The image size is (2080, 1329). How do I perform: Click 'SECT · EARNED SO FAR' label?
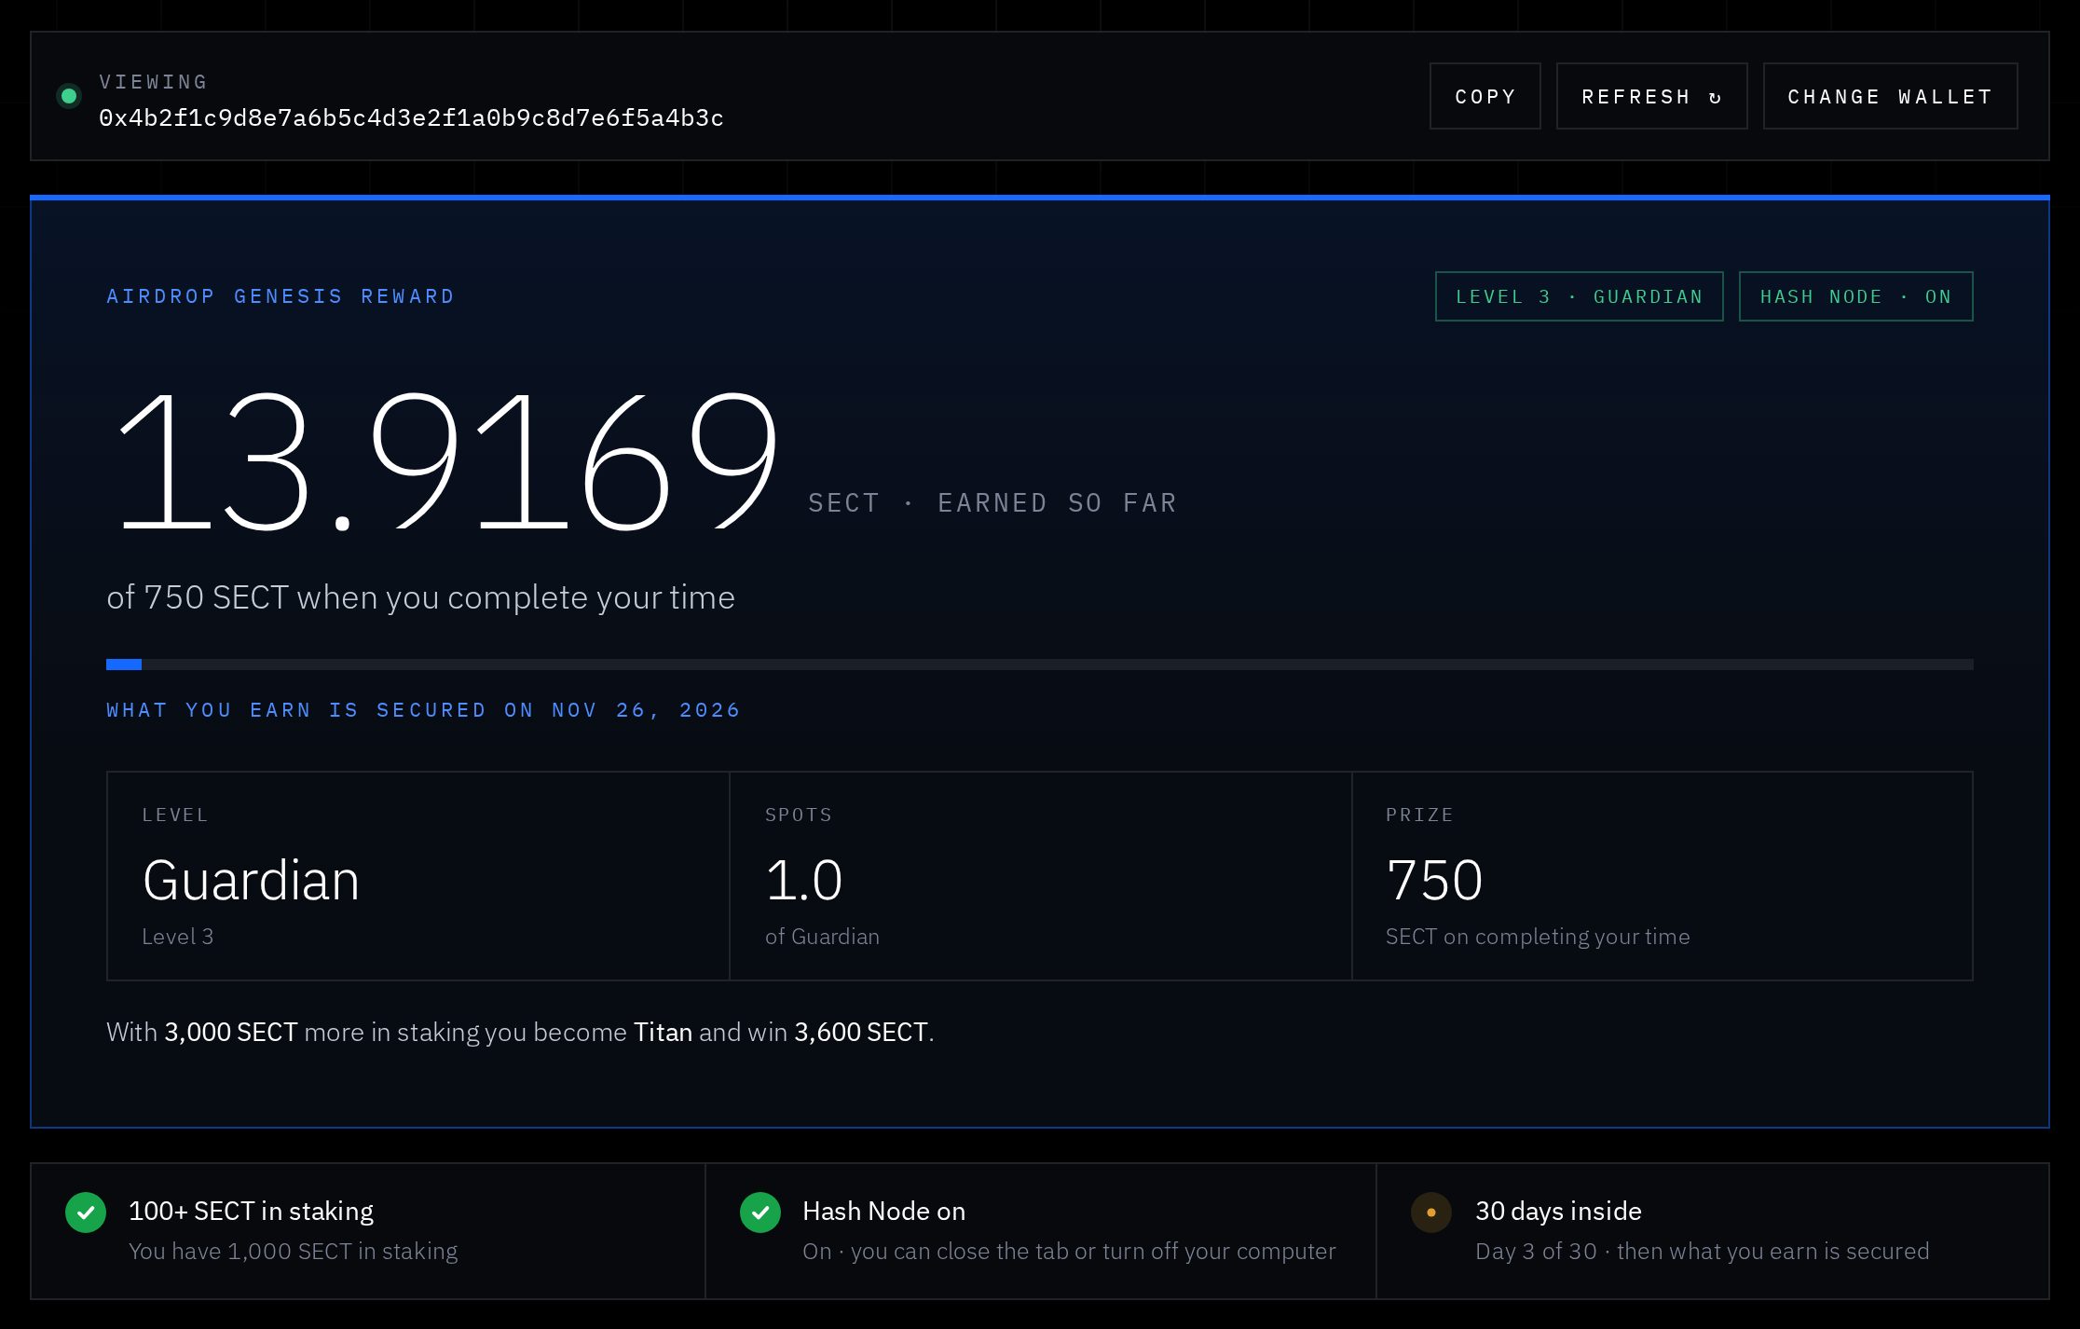992,503
